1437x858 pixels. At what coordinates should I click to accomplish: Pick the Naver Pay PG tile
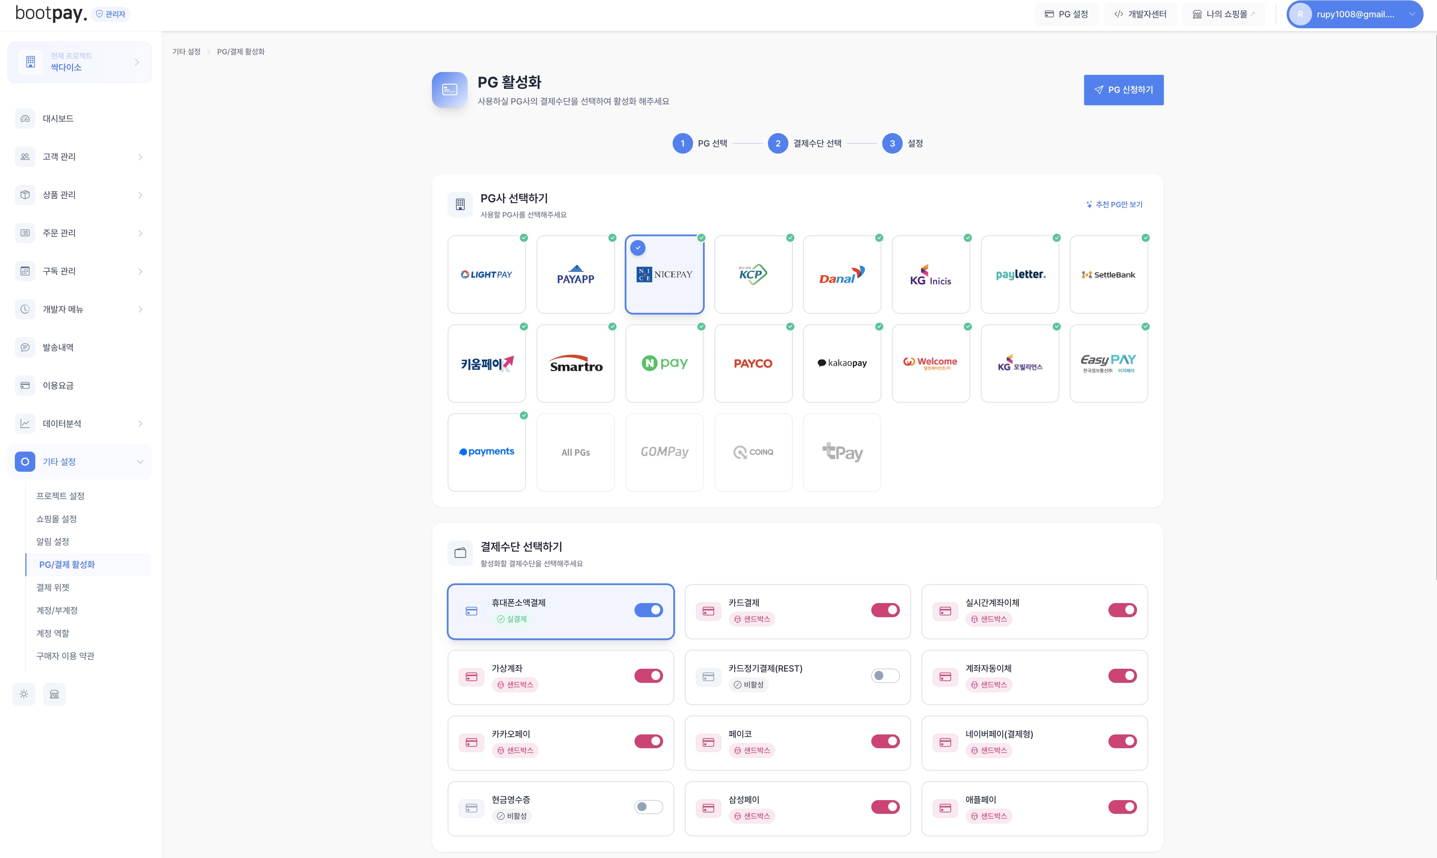665,363
